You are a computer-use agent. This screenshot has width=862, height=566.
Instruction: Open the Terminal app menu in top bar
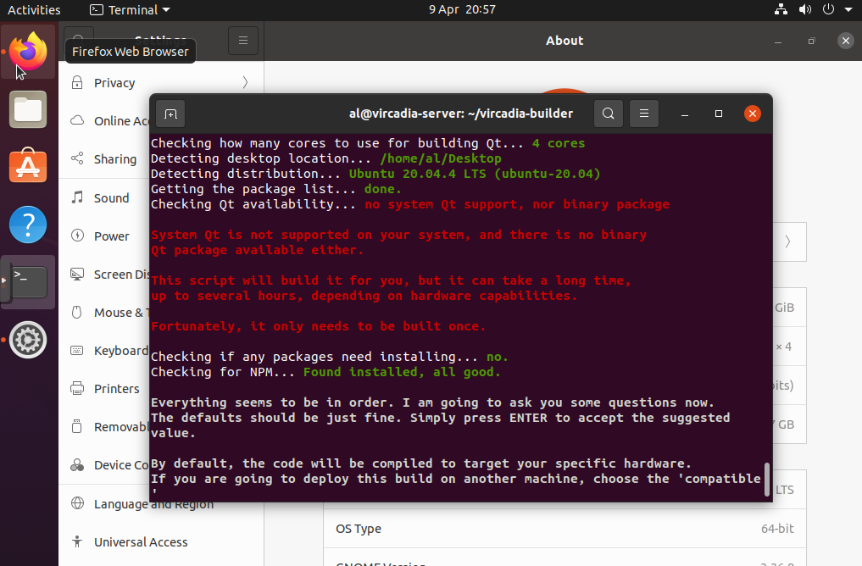point(131,9)
